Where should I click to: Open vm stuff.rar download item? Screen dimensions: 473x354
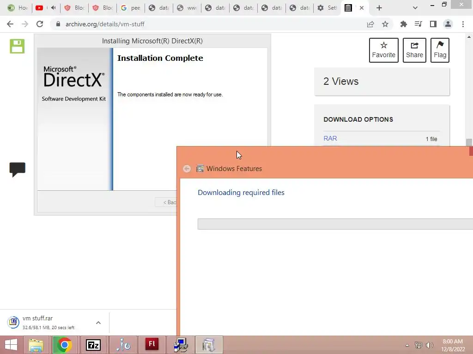tap(48, 323)
